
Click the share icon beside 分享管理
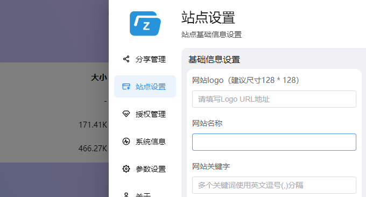pos(126,59)
